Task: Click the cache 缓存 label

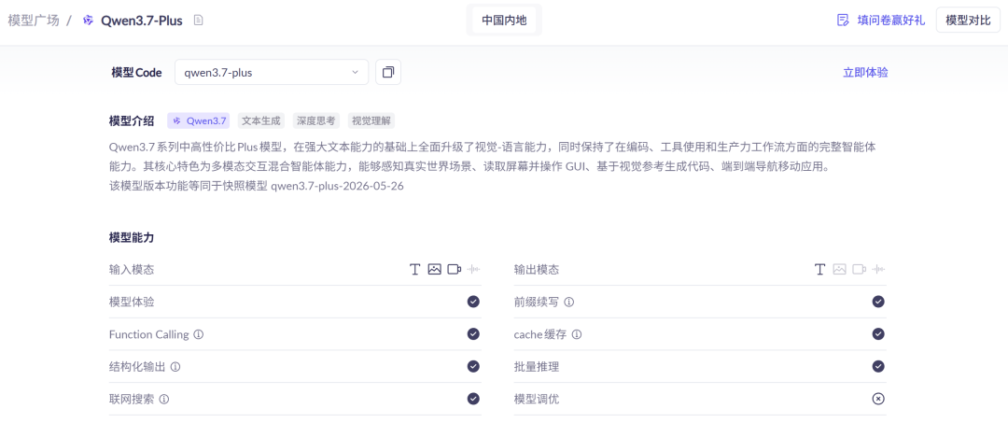Action: click(x=540, y=334)
